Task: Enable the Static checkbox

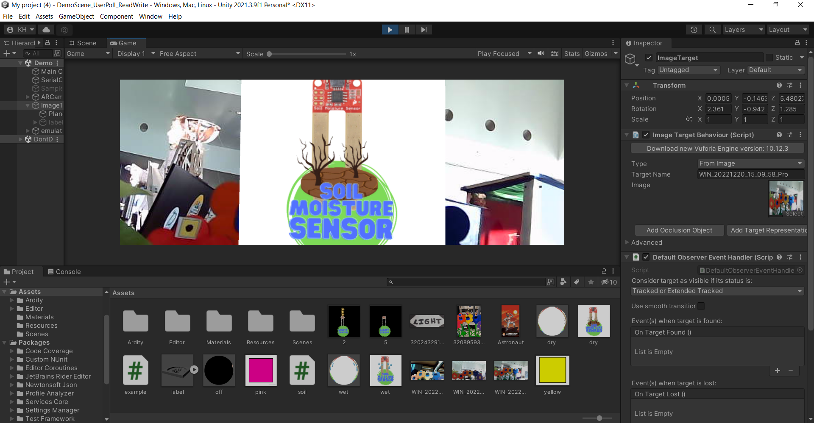Action: tap(769, 58)
